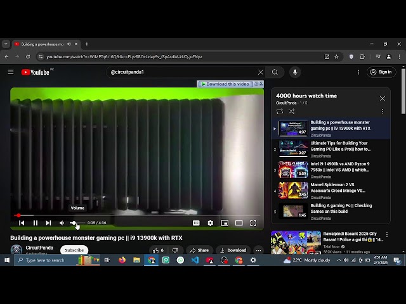Toggle loop playlist

[x=279, y=111]
